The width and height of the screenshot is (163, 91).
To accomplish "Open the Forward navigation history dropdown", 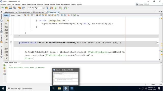I will coord(34,15).
